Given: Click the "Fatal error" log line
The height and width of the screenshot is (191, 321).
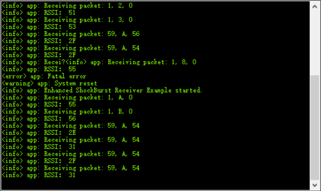Looking at the screenshot, I should coord(44,76).
